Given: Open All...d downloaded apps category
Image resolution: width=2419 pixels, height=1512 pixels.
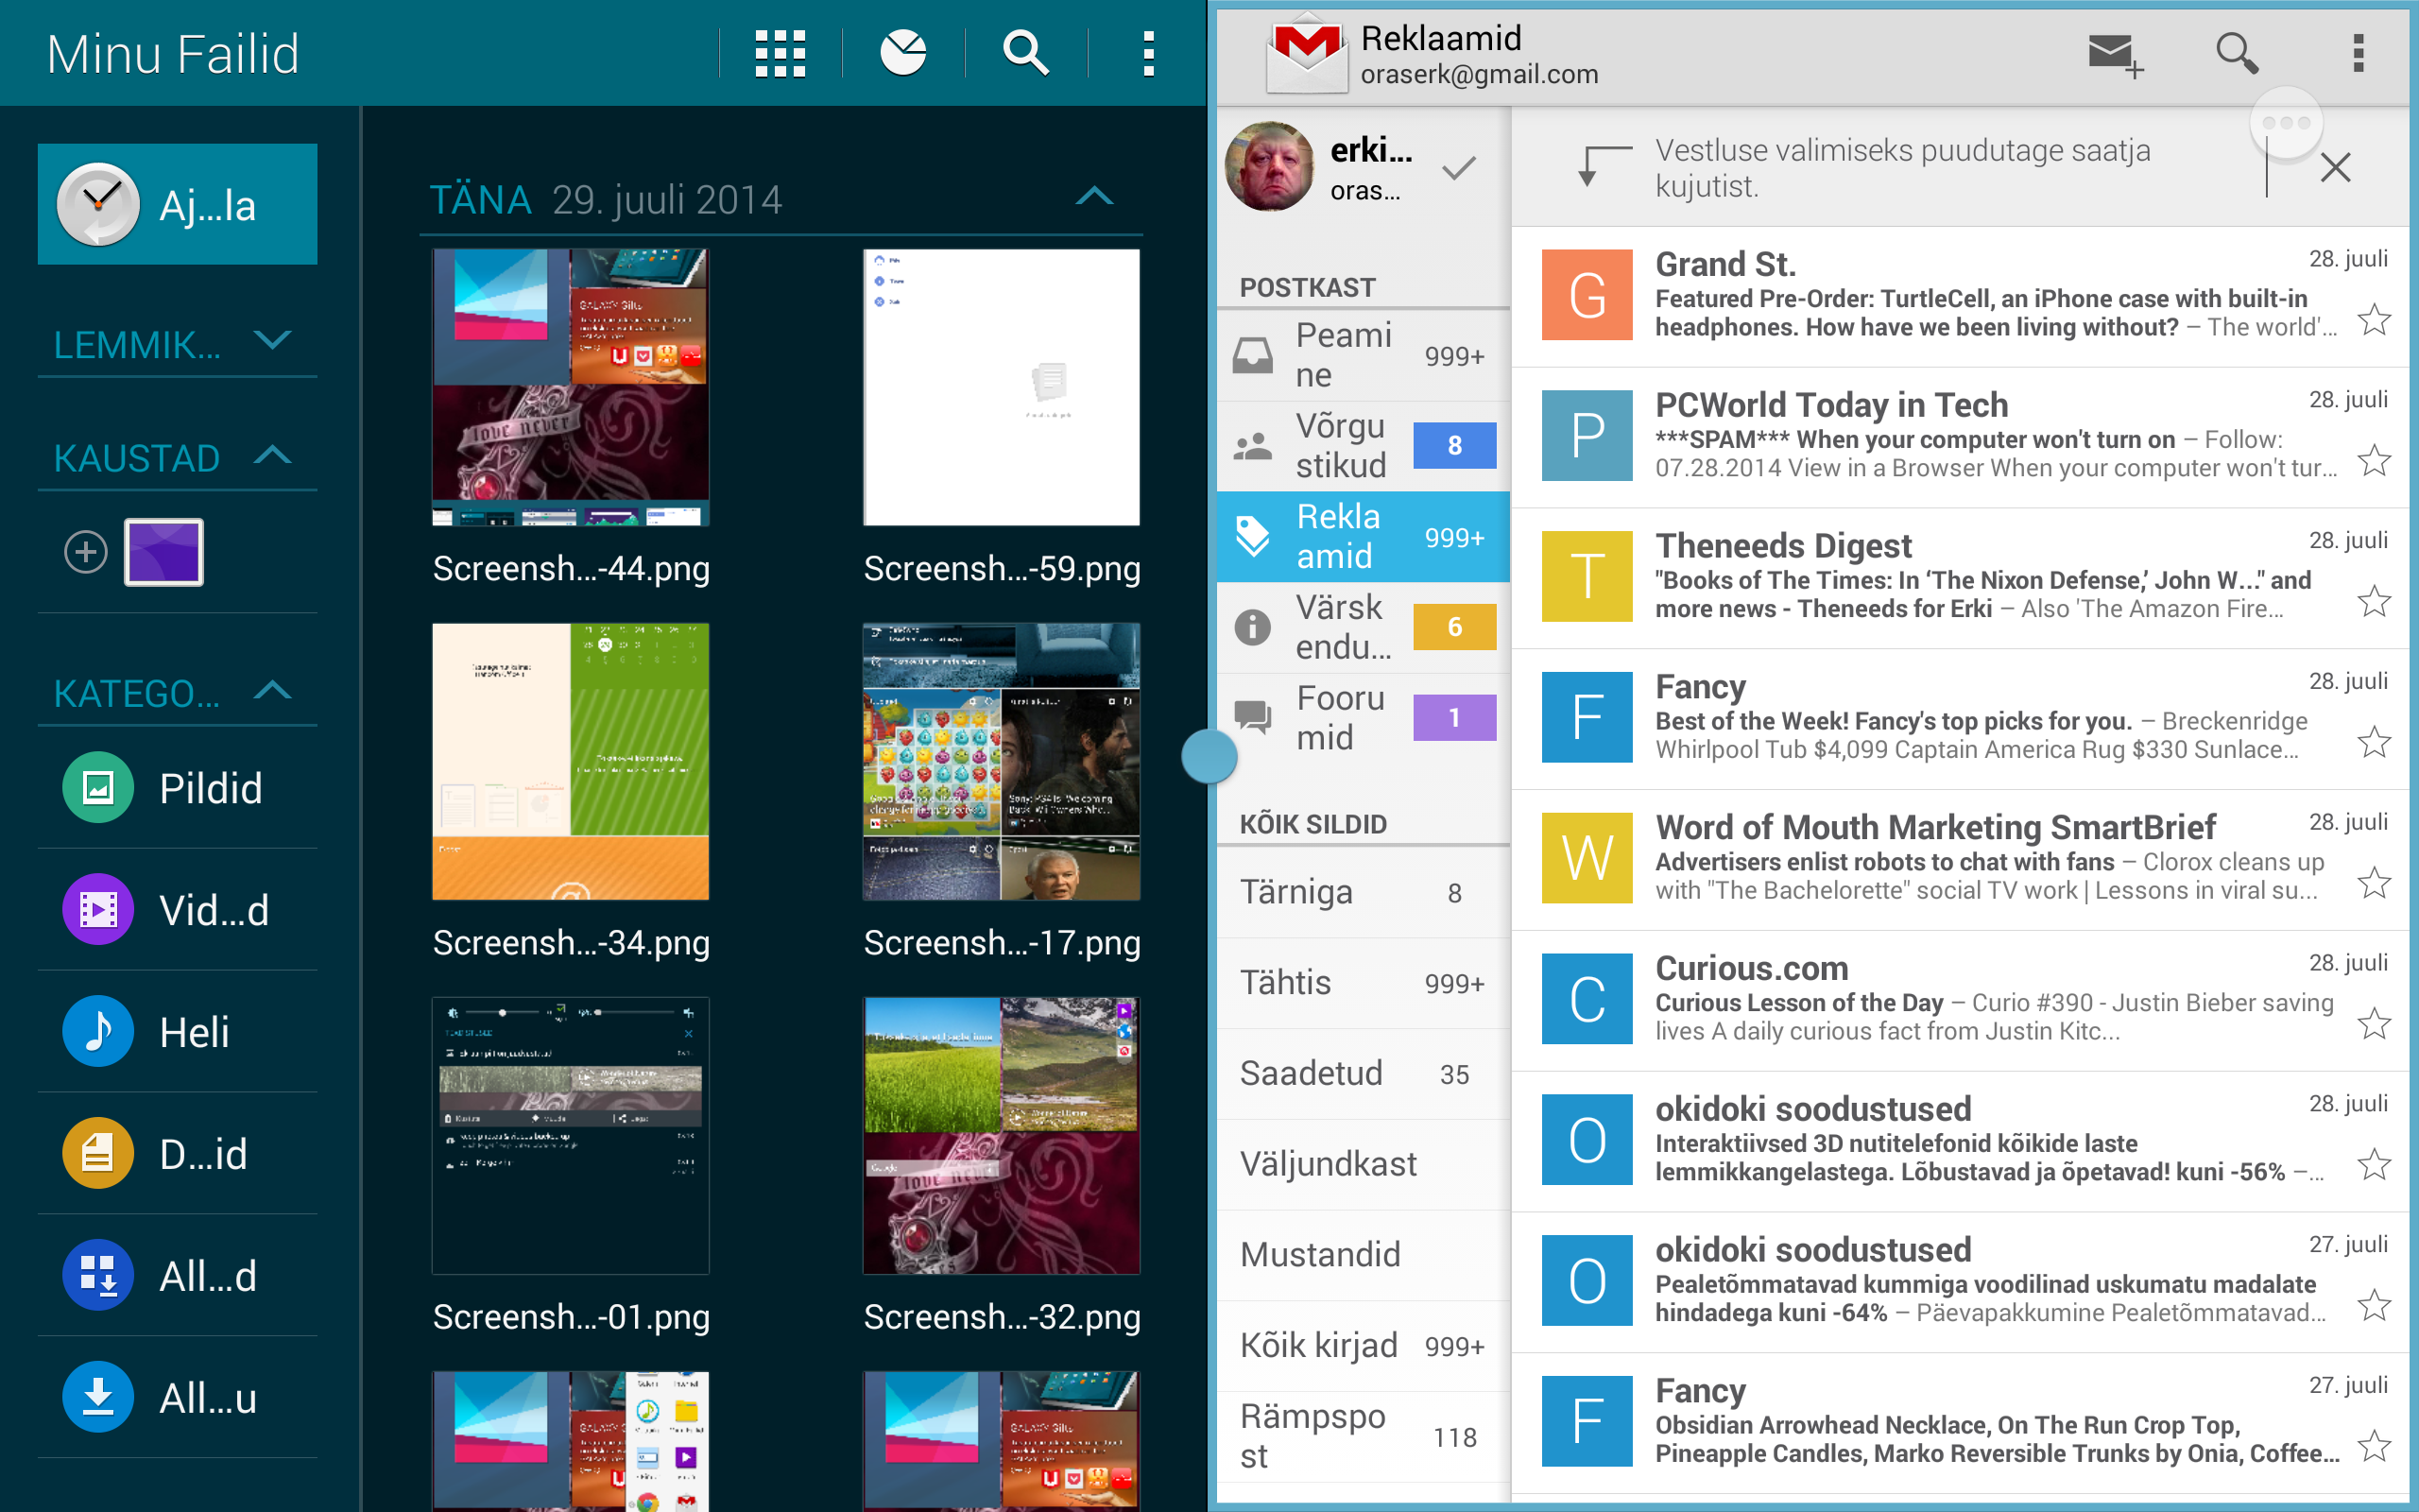Looking at the screenshot, I should coord(178,1276).
